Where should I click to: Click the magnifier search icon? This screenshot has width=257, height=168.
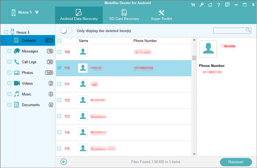(248, 30)
